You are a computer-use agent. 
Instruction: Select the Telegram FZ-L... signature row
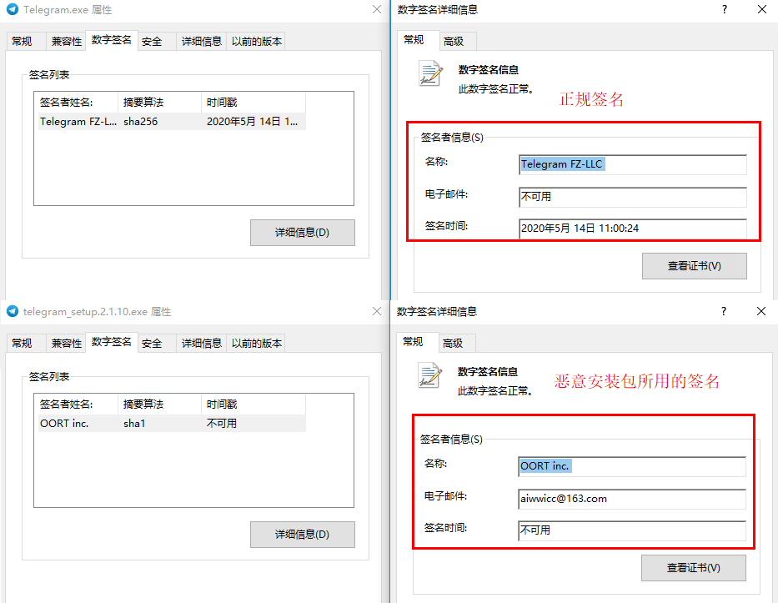point(172,122)
